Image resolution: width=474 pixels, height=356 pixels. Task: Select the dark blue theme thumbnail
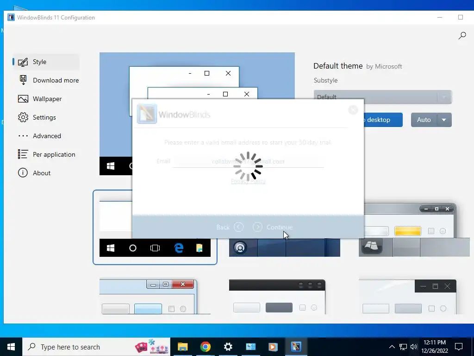coord(285,248)
